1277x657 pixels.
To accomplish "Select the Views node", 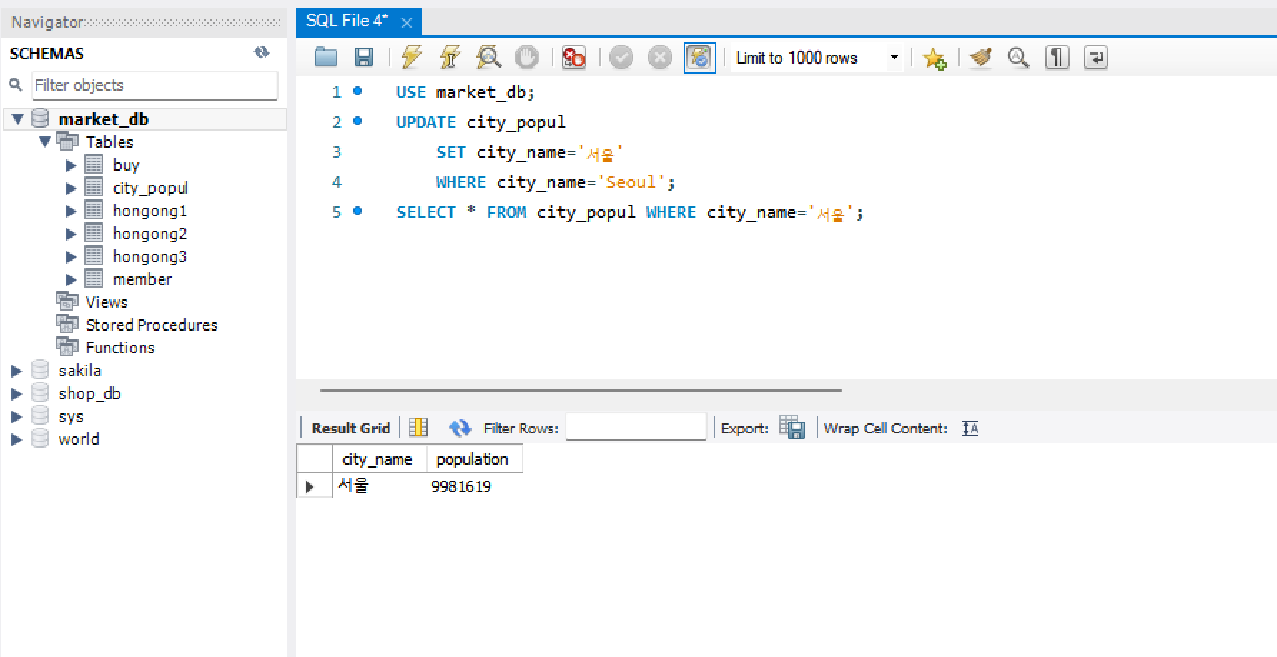I will tap(107, 302).
